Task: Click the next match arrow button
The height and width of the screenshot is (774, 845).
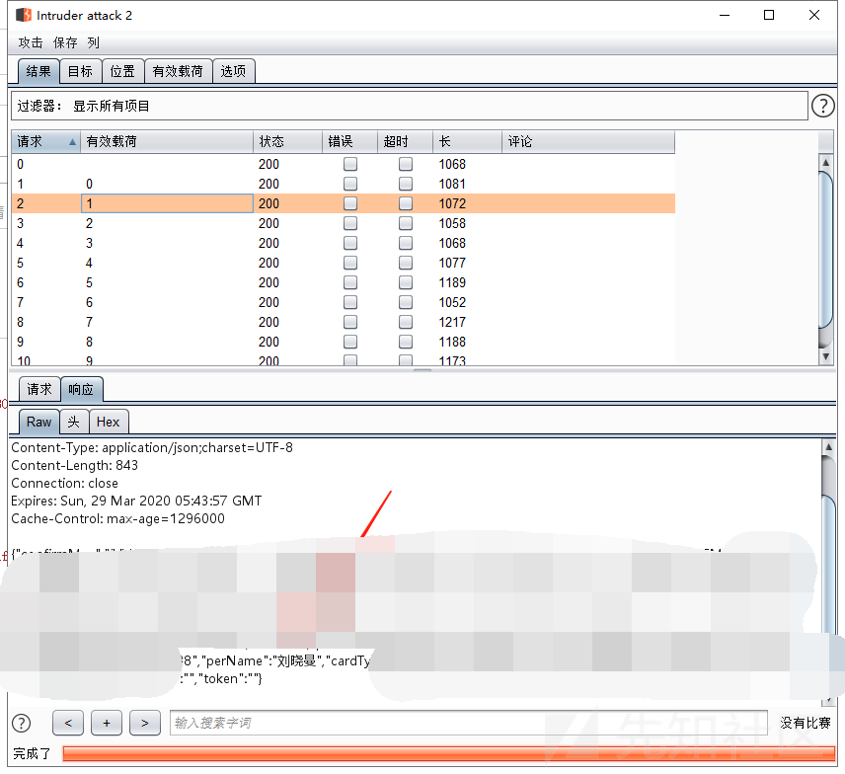Action: click(145, 723)
